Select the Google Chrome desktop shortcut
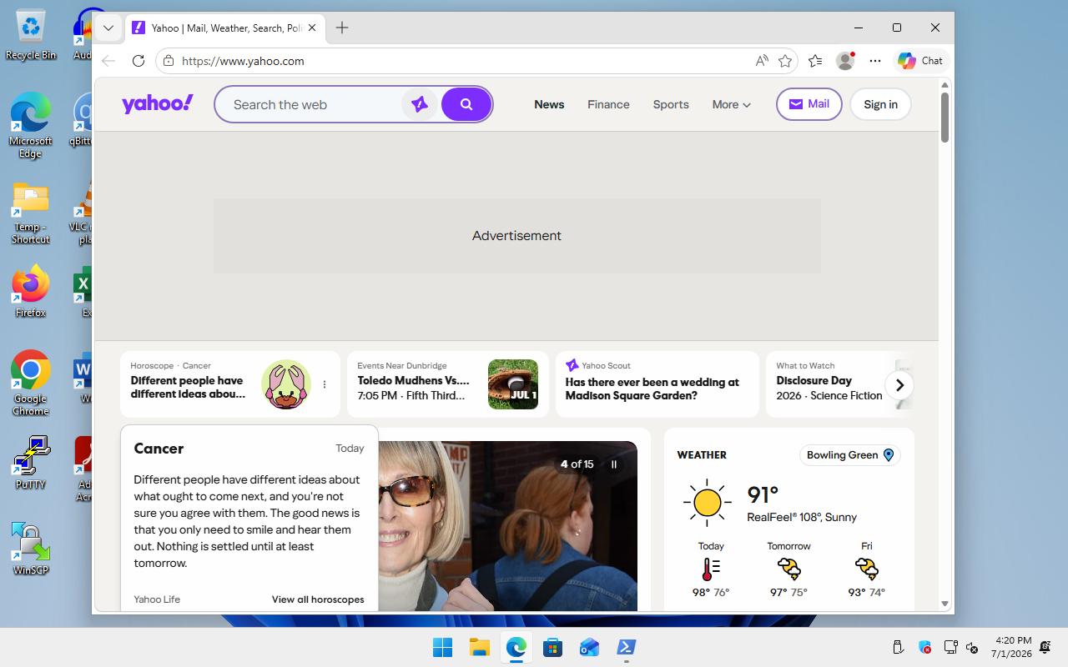Image resolution: width=1068 pixels, height=667 pixels. click(31, 383)
